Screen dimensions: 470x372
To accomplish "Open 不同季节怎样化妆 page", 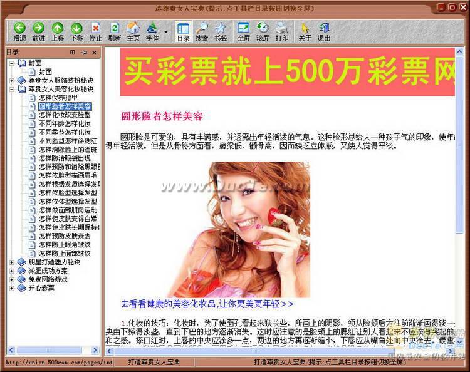I will tap(65, 132).
